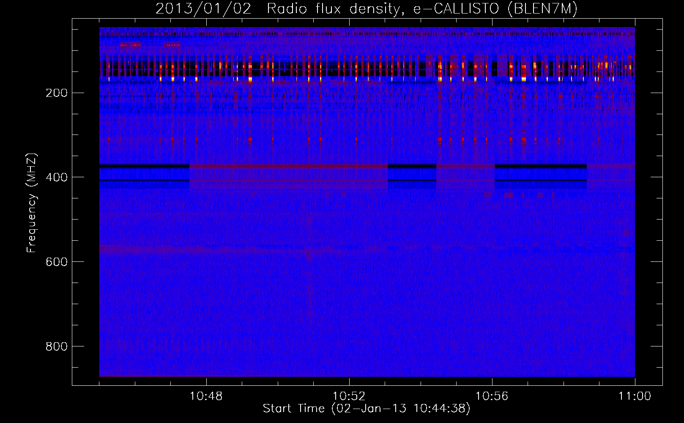Click the 11:00 time tick label
684x423 pixels.
click(x=635, y=396)
